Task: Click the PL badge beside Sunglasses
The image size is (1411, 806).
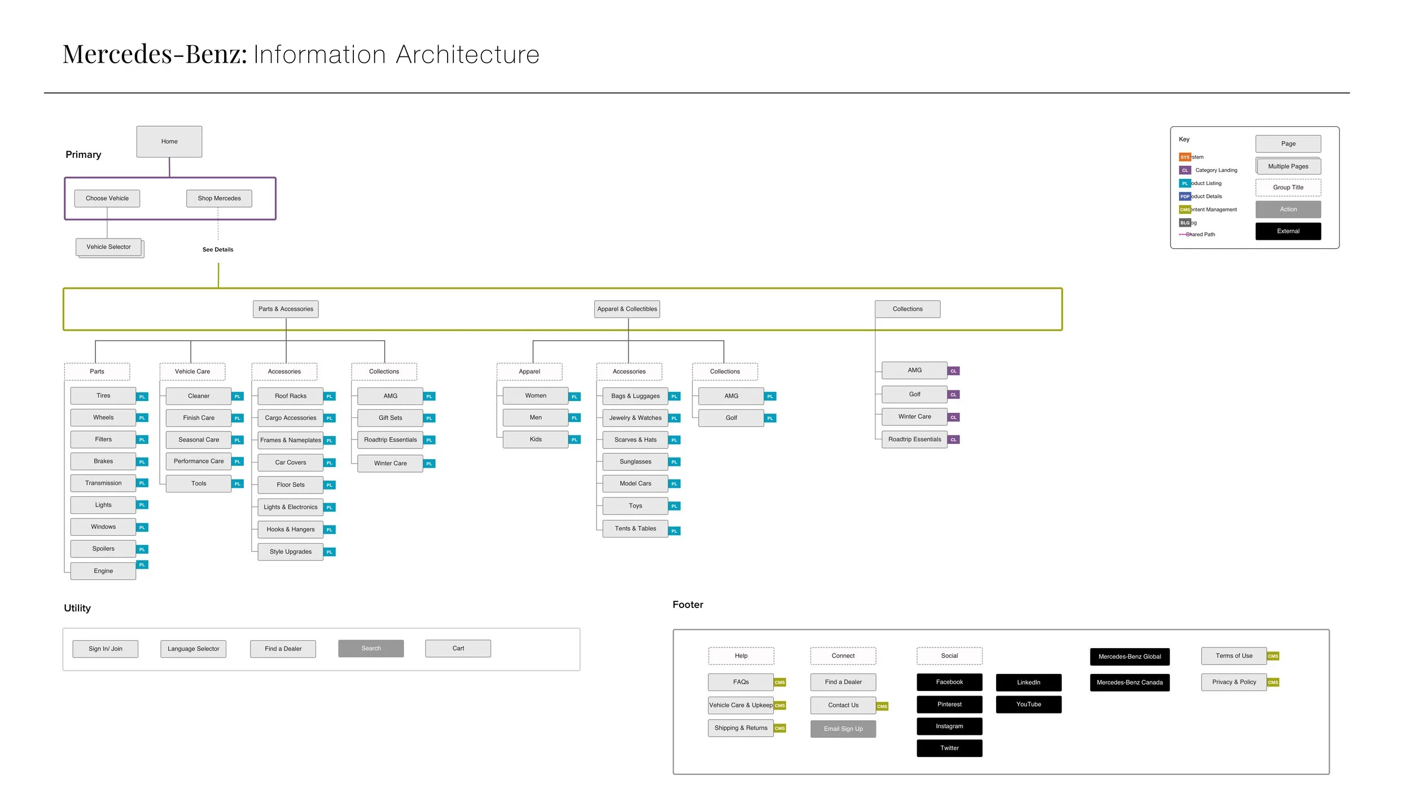Action: 674,462
